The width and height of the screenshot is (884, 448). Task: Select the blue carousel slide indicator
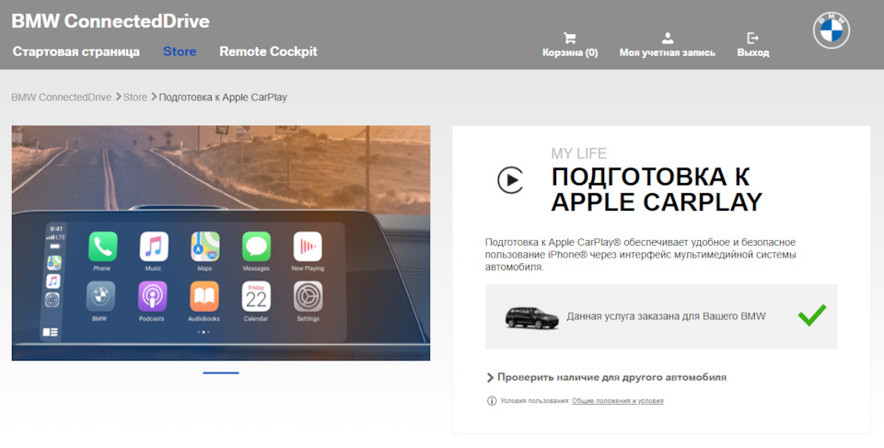click(x=221, y=373)
